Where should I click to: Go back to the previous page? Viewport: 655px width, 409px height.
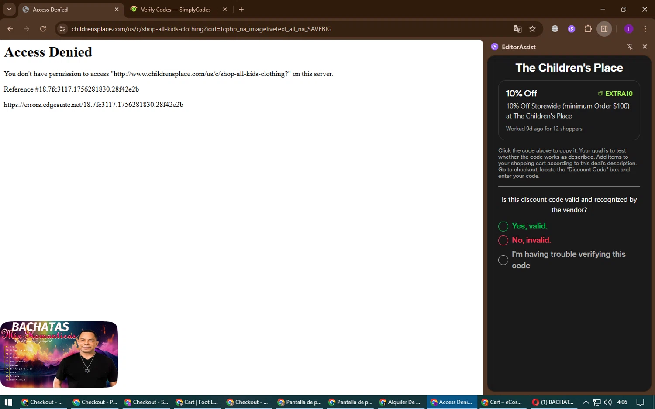(10, 29)
